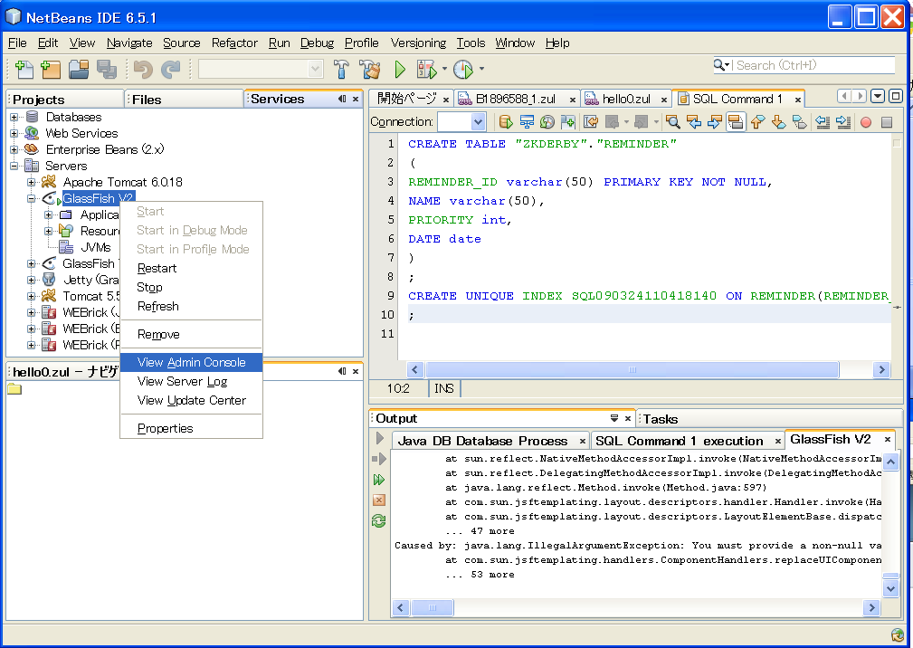This screenshot has height=648, width=913.
Task: Stop macro recording with square icon
Action: click(x=887, y=122)
